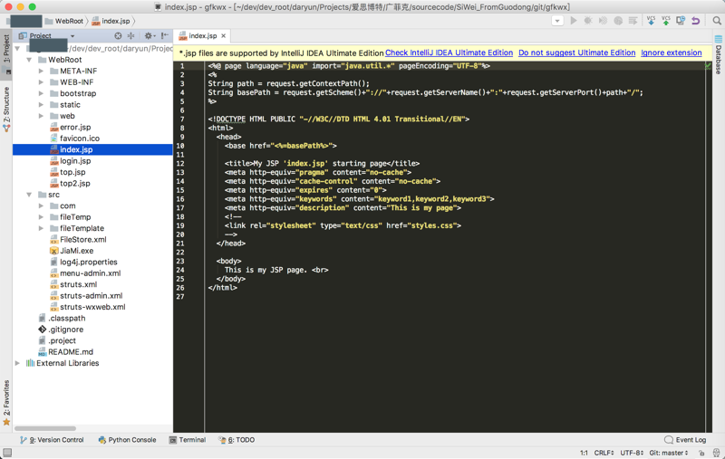725x459 pixels.
Task: Open the Python Console tool window
Action: tap(127, 440)
